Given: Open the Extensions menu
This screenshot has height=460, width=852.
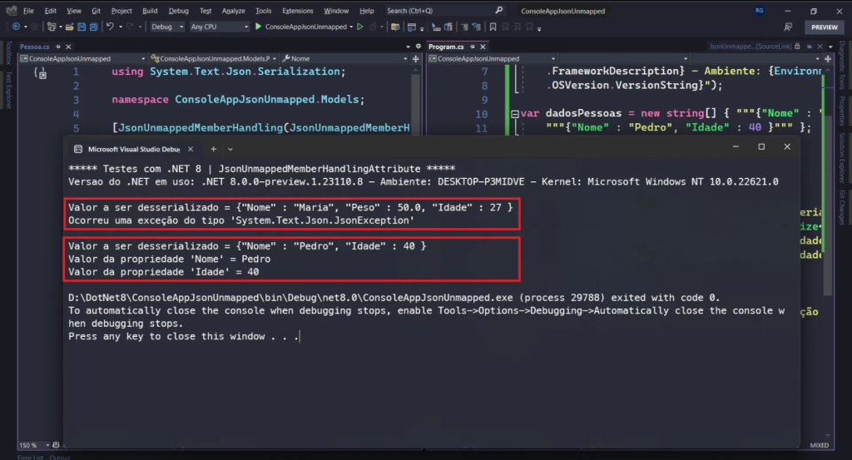Looking at the screenshot, I should click(298, 10).
